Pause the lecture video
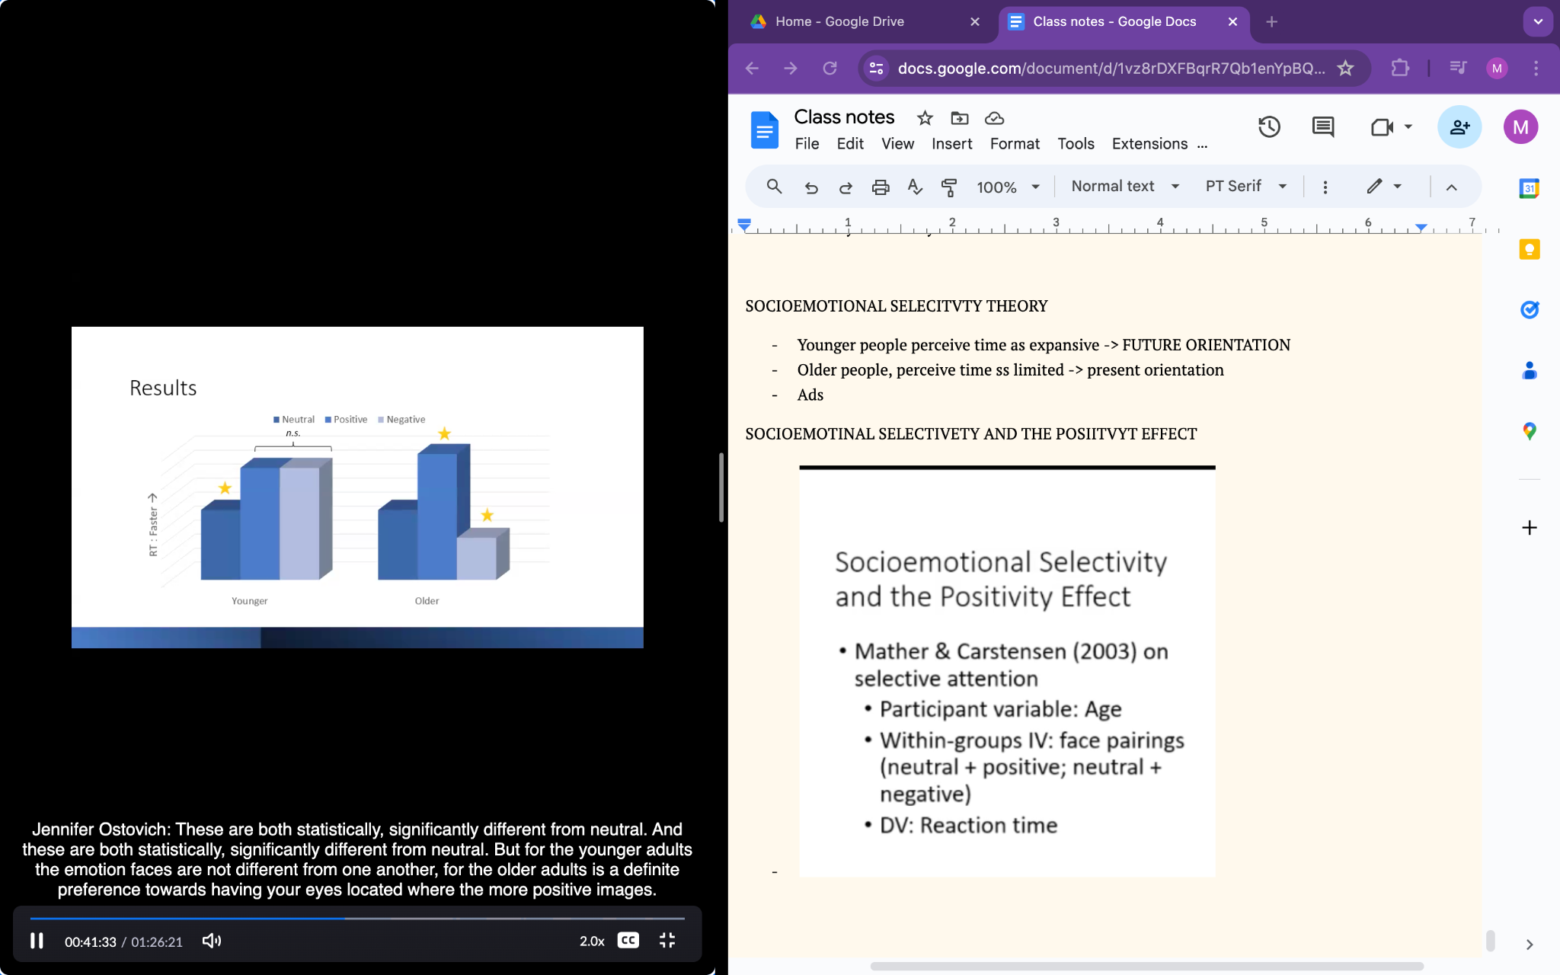 (x=37, y=941)
